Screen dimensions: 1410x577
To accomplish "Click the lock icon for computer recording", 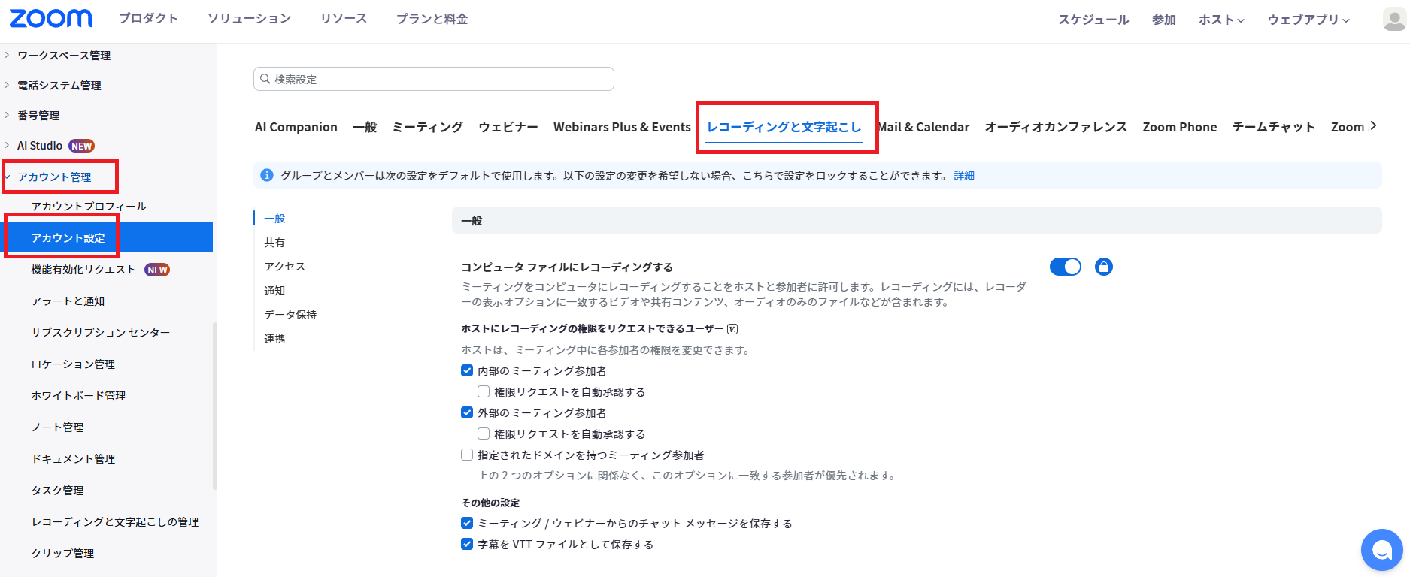I will pos(1103,267).
